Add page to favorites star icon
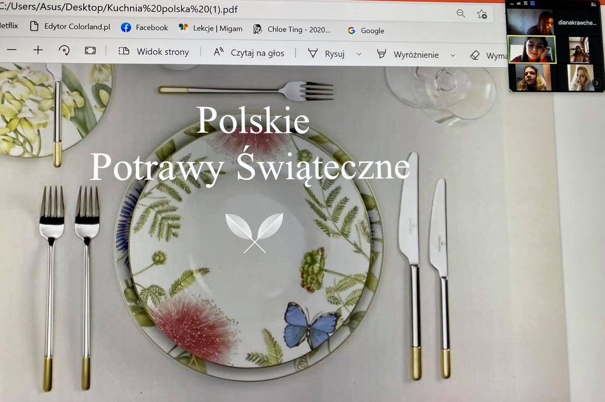The width and height of the screenshot is (605, 402). [482, 14]
